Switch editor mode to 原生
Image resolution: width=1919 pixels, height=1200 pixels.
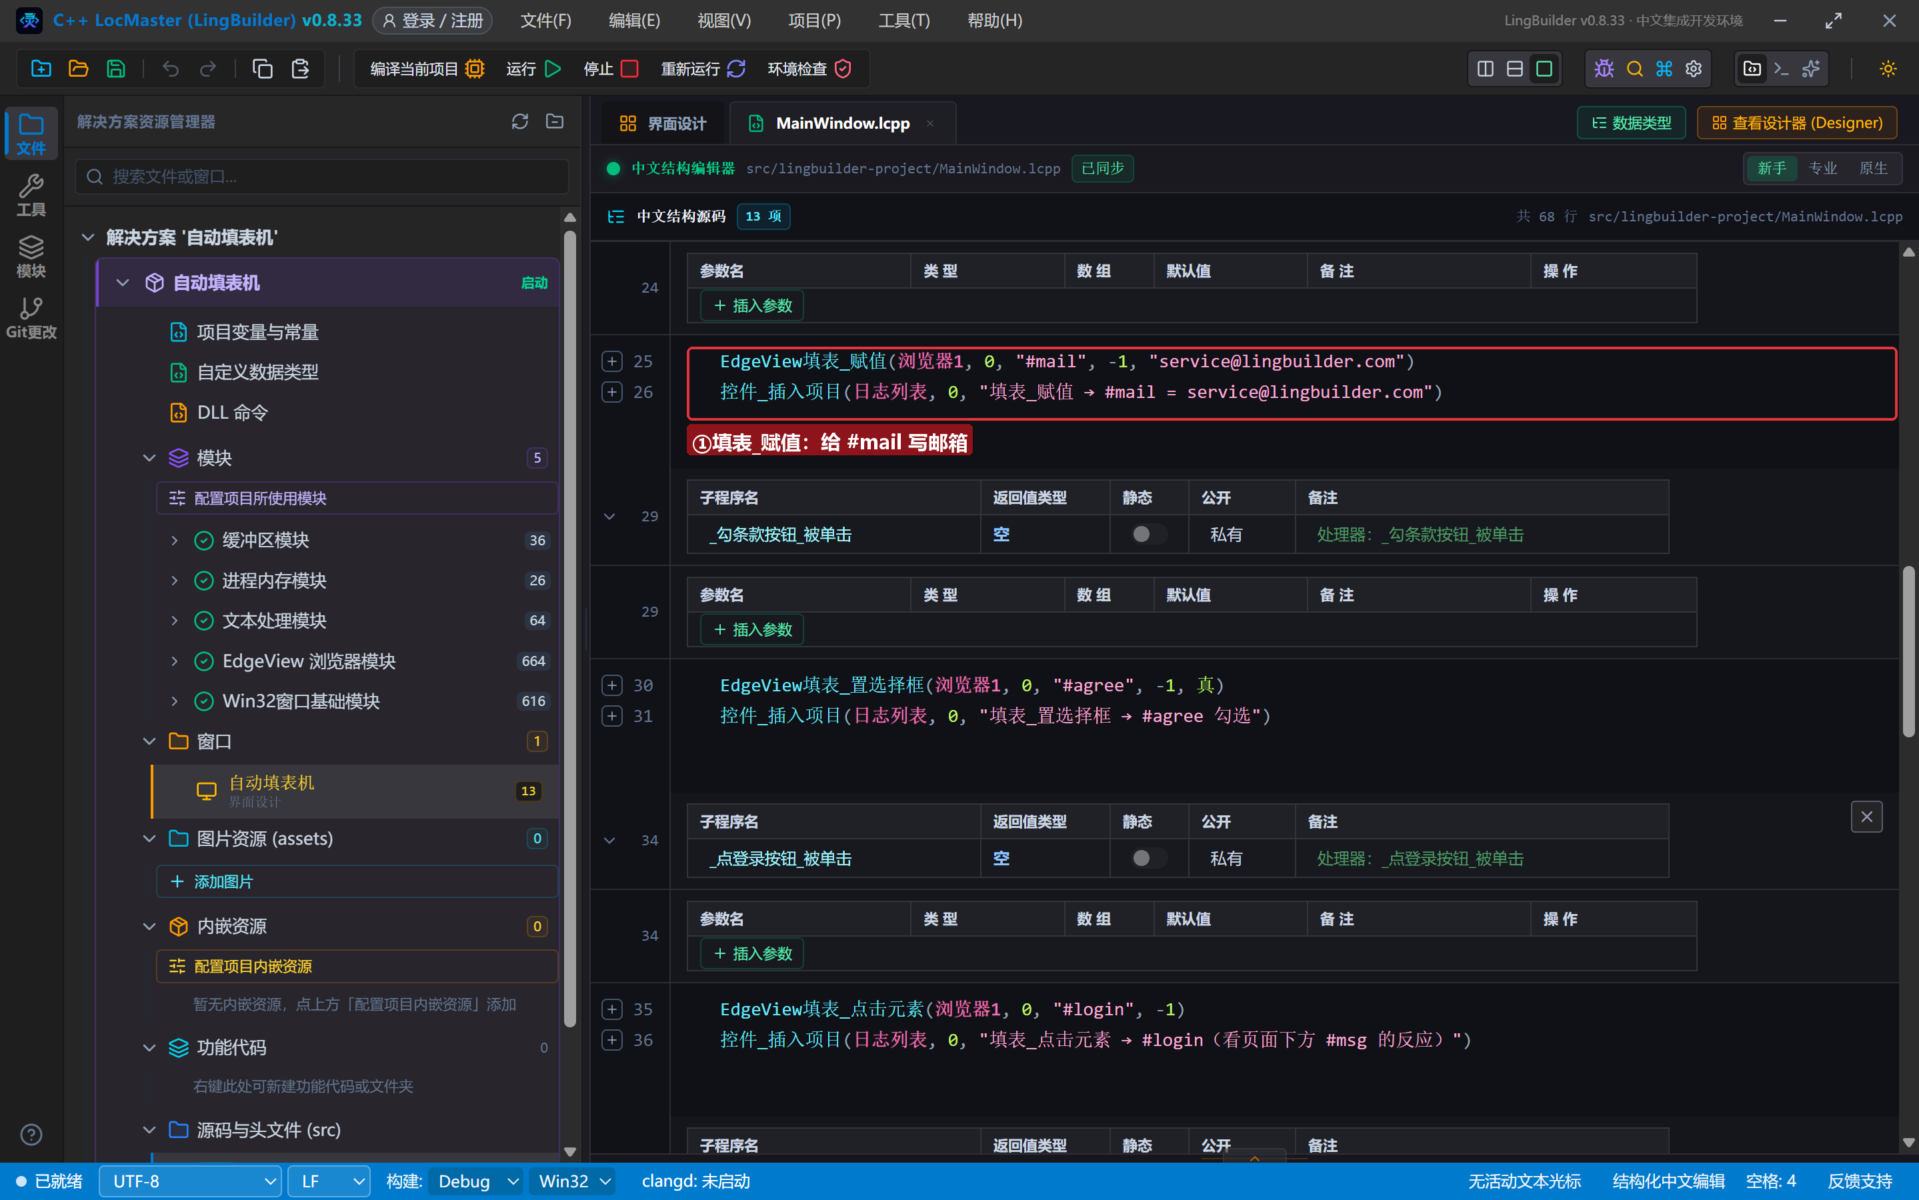pos(1873,168)
